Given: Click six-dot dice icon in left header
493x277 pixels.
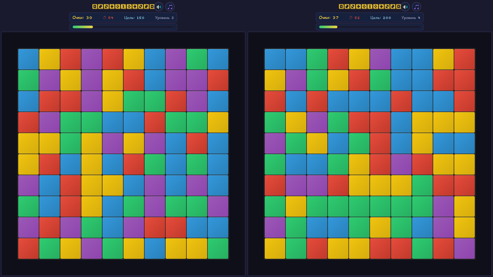Looking at the screenshot, I should [123, 6].
